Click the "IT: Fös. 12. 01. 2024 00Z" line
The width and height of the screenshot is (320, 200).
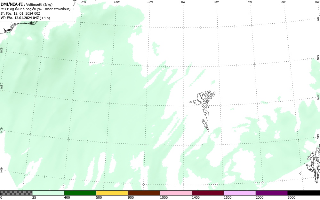coord(20,13)
